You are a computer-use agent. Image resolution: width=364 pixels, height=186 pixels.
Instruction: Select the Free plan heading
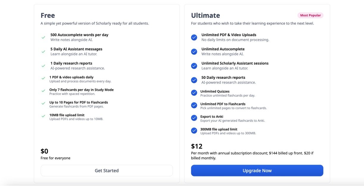click(48, 15)
